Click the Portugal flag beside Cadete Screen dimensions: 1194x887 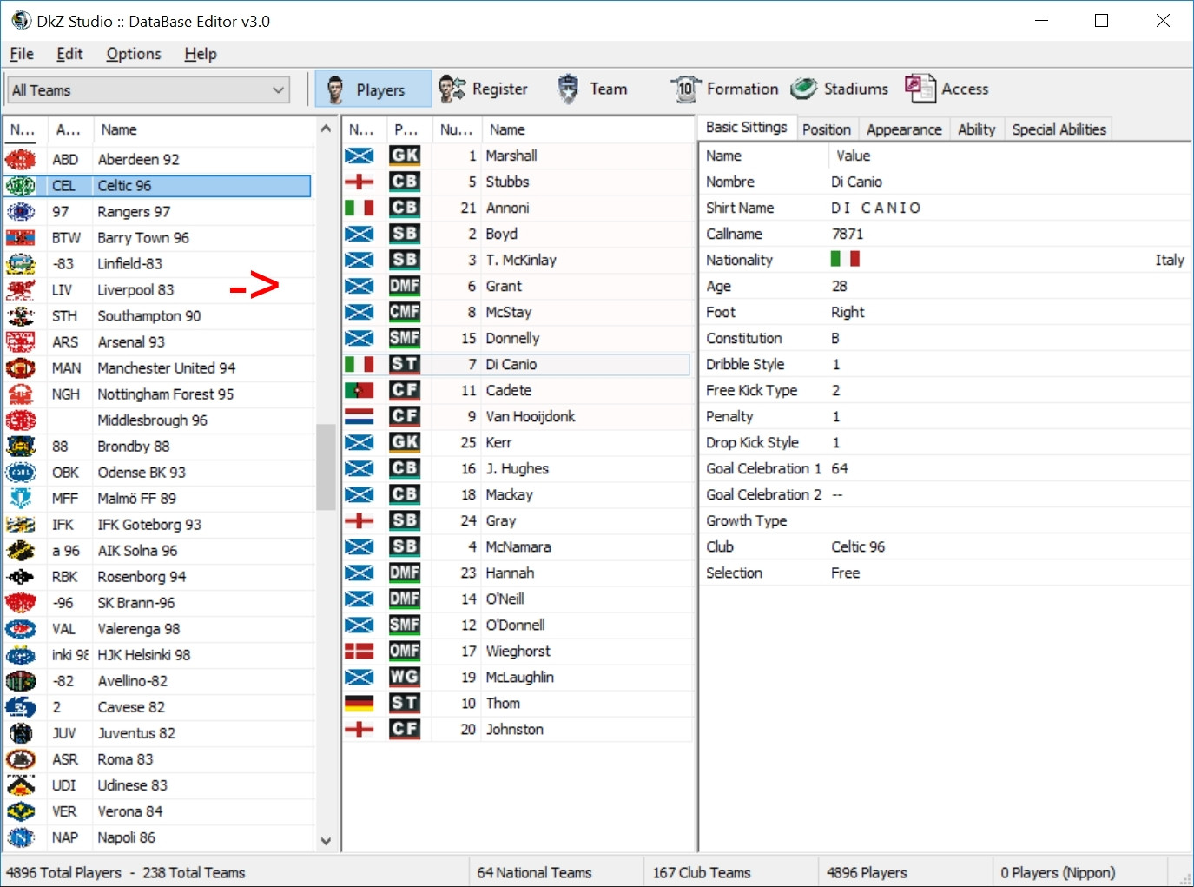point(360,391)
